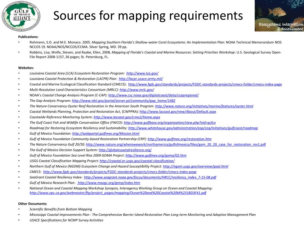Open the masgc.org gmrp/index.htm link
The image size is (304, 228).
tap(109, 183)
